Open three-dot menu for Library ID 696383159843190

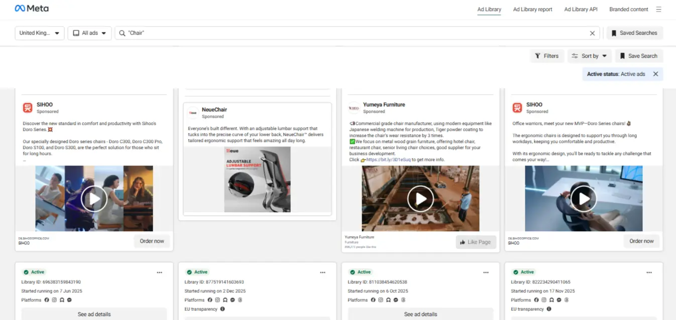pyautogui.click(x=159, y=272)
